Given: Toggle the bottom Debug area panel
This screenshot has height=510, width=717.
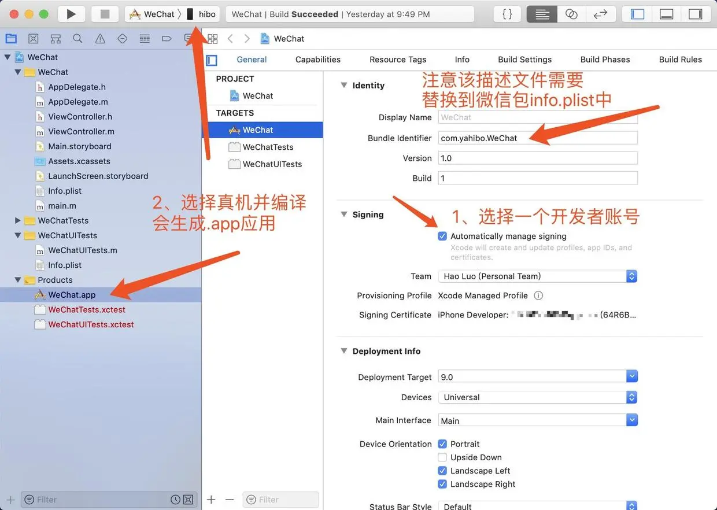Looking at the screenshot, I should (667, 14).
